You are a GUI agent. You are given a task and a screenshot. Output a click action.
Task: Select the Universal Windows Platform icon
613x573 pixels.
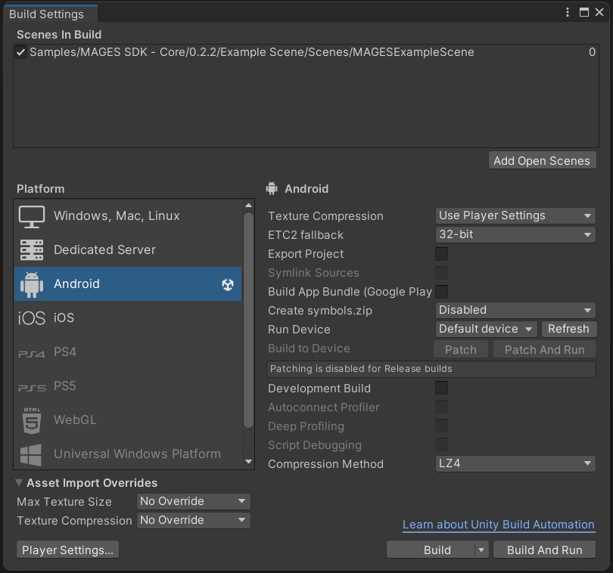point(31,454)
